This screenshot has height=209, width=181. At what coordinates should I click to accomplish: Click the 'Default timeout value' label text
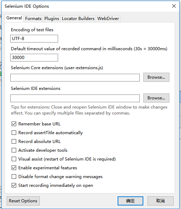pos(89,49)
